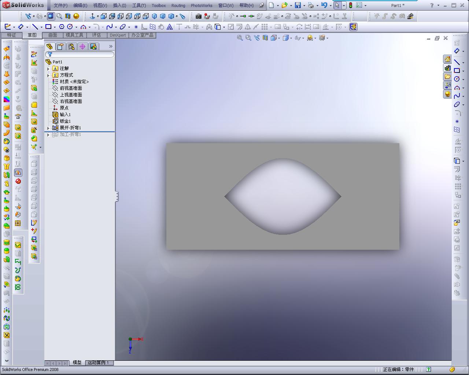Click the New document icon

click(272, 5)
